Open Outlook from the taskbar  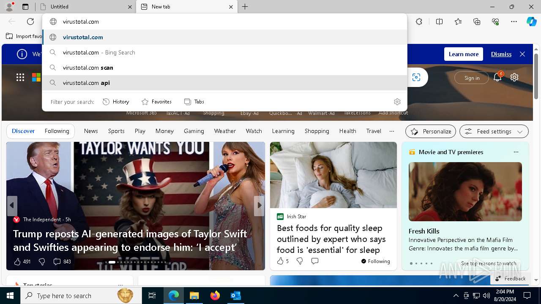tap(235, 296)
